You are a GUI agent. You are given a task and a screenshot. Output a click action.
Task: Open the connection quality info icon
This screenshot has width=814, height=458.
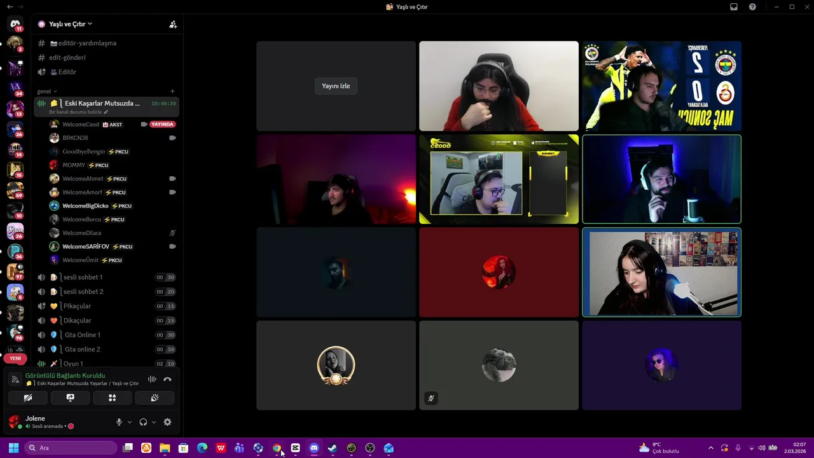(15, 379)
